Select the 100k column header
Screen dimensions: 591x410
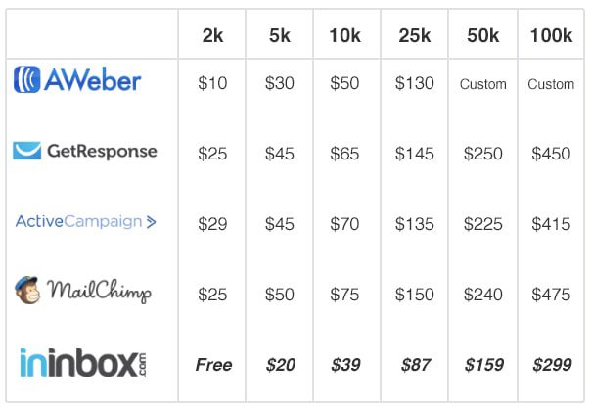pyautogui.click(x=551, y=36)
